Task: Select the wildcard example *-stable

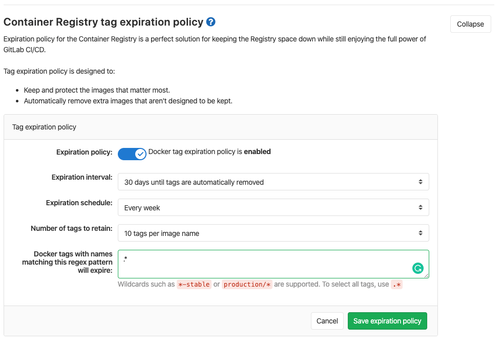Action: pos(195,285)
